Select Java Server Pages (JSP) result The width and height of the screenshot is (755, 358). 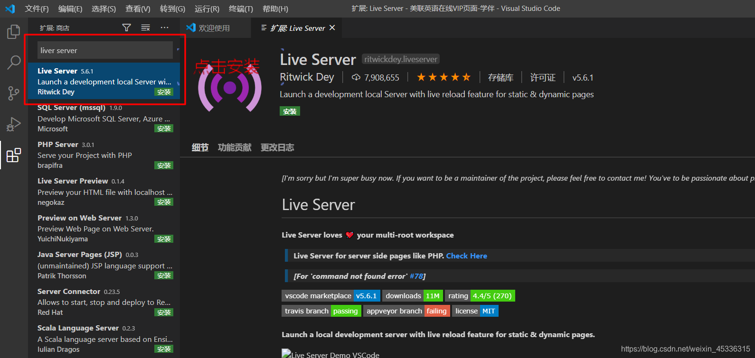[x=104, y=265]
